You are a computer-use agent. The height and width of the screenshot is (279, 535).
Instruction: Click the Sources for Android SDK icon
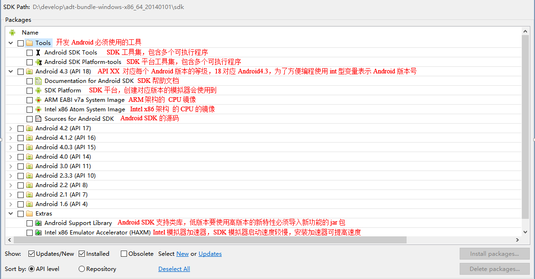(x=38, y=119)
